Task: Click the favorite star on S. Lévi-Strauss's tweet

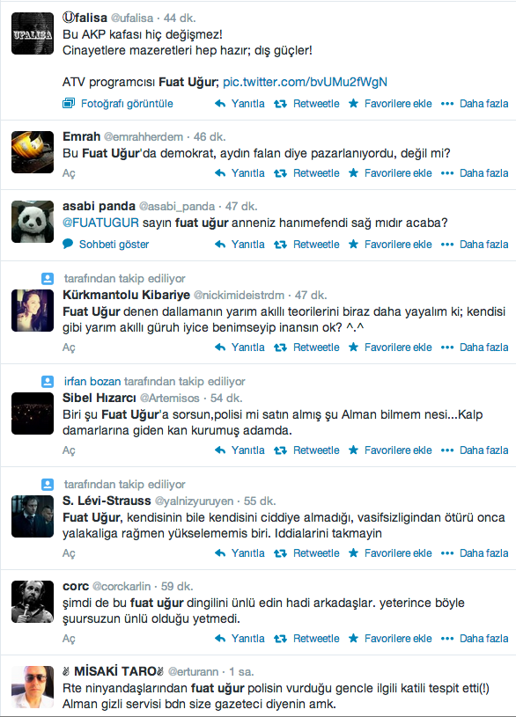Action: tap(353, 552)
